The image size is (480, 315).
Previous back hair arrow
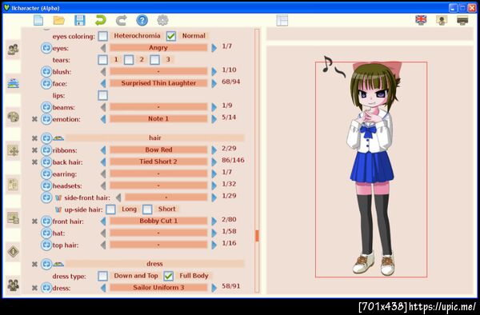[x=103, y=161]
